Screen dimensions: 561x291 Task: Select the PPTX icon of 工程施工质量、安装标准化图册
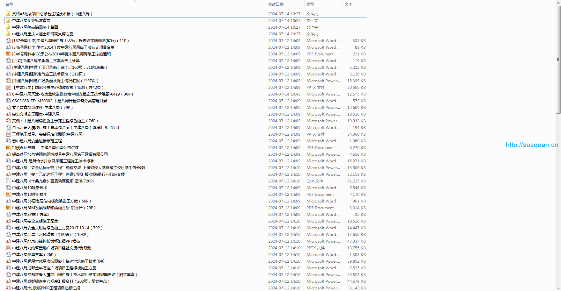point(8,134)
